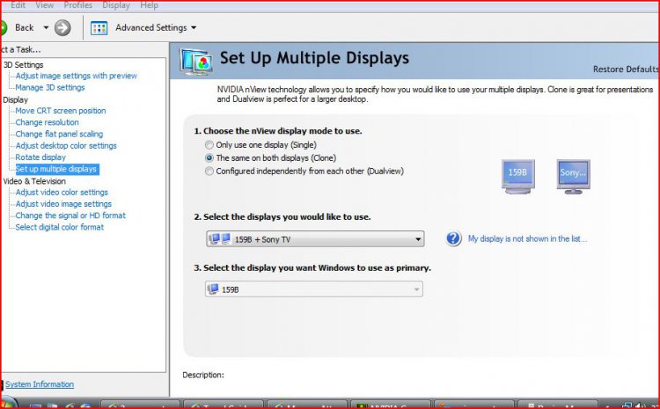This screenshot has height=409, width=660.
Task: Click the Advanced Settings label
Action: (x=151, y=28)
